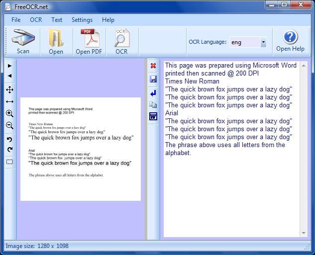Clear text window with red X
This screenshot has height=255, width=315.
153,66
